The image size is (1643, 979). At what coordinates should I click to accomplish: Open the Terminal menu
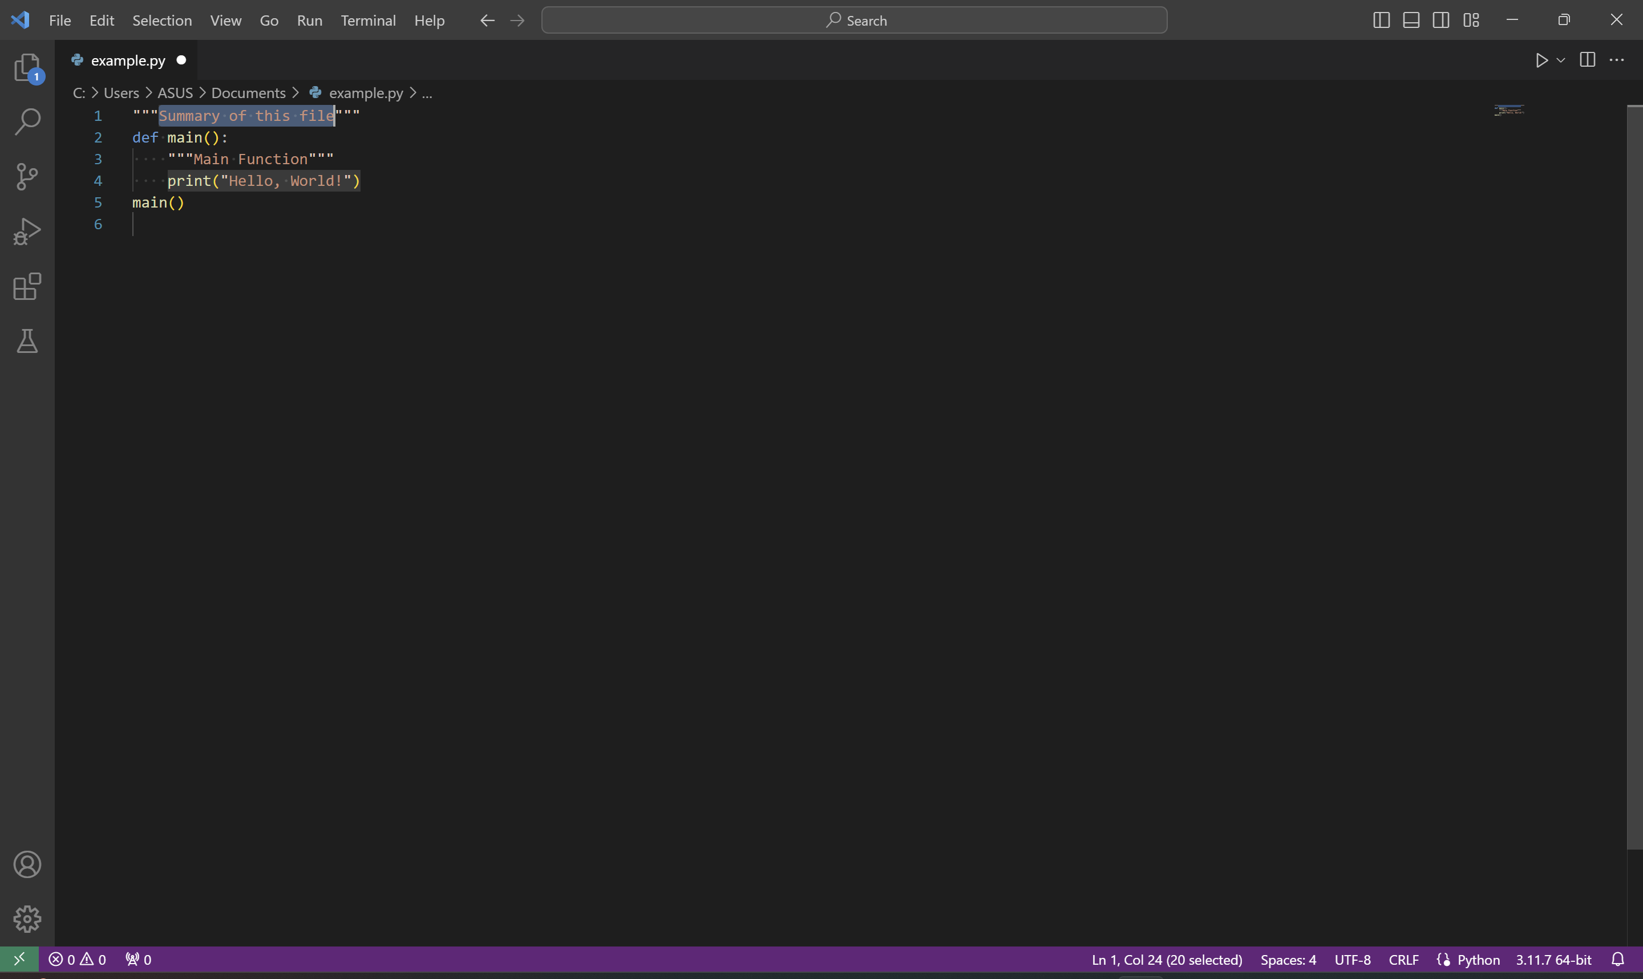[367, 21]
